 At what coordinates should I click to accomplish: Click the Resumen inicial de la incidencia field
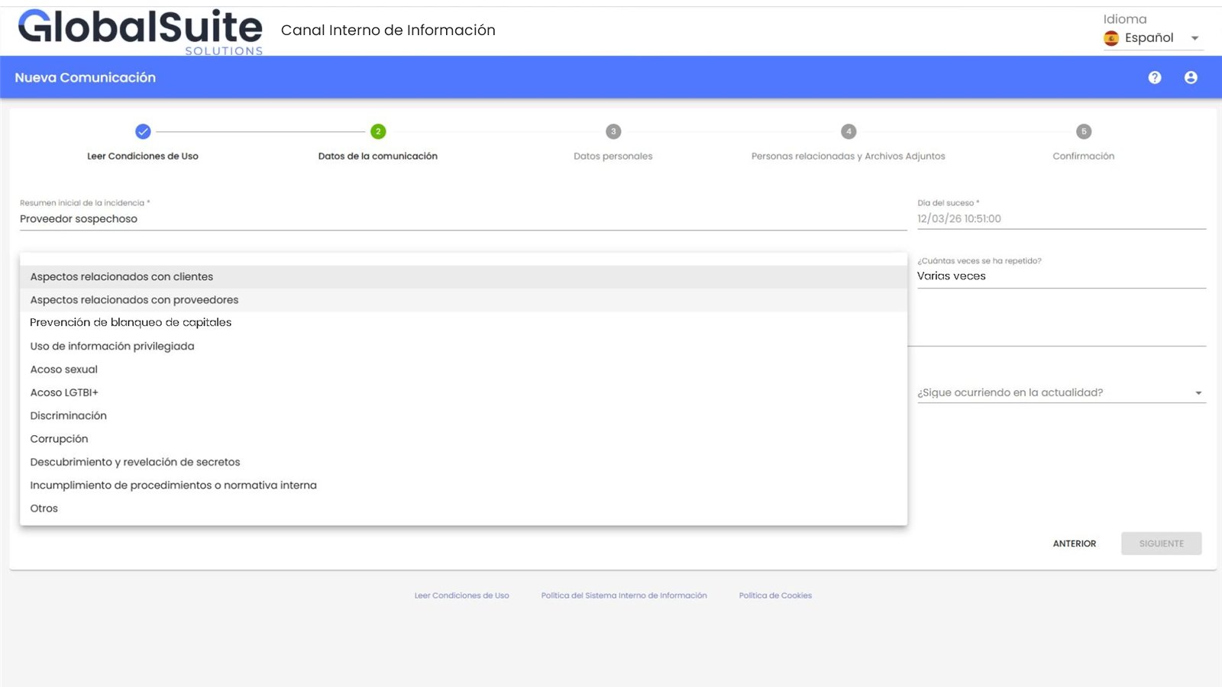coord(464,218)
